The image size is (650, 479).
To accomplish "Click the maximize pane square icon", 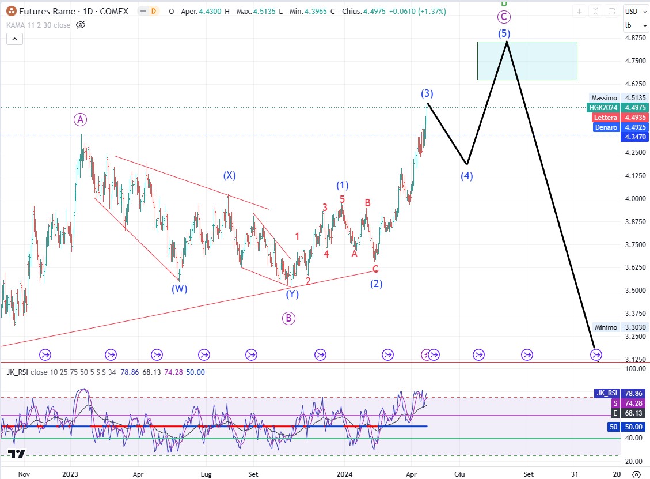I will (611, 12).
